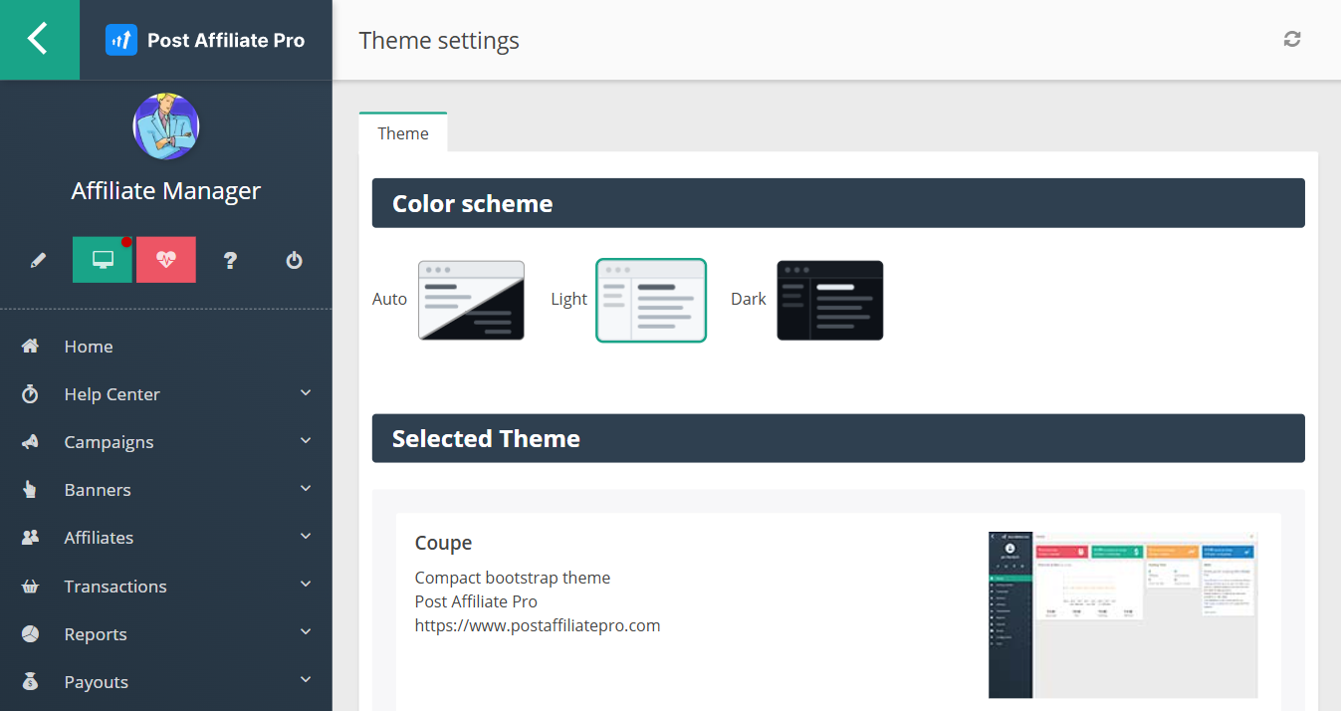
Task: Select the Auto color scheme
Action: pos(471,300)
